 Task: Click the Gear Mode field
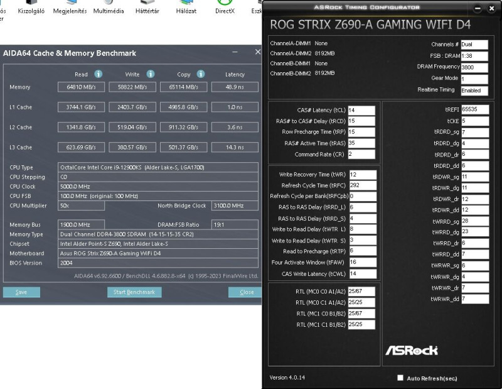474,79
